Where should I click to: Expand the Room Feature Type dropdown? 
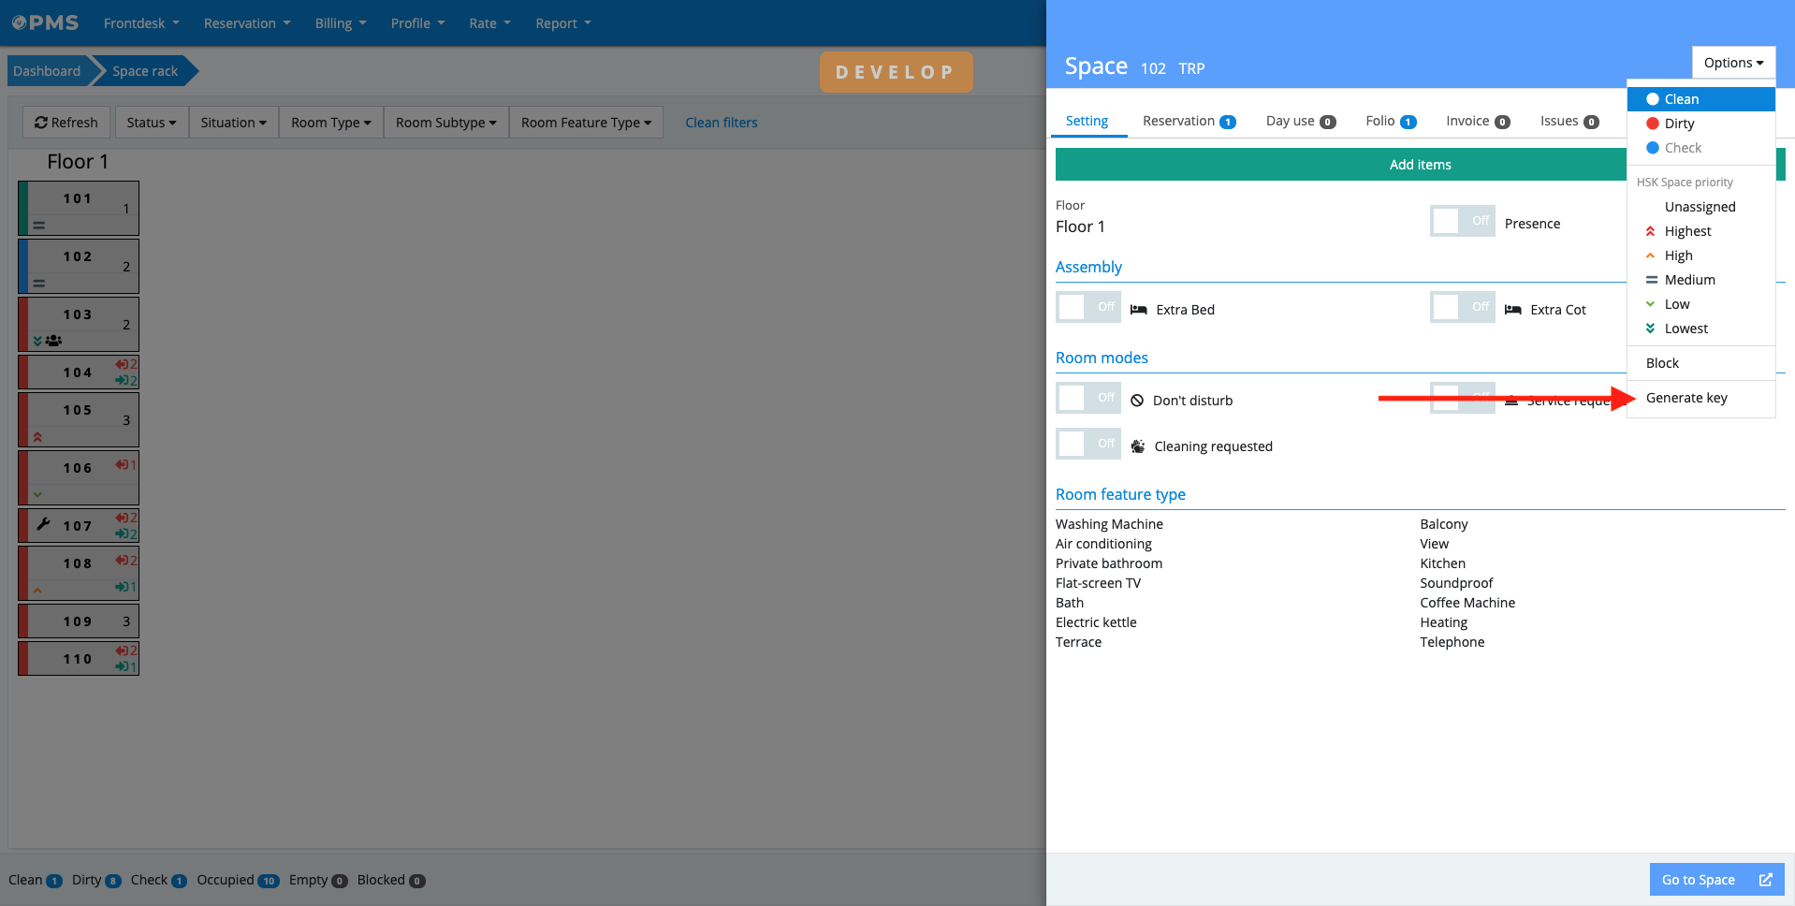pyautogui.click(x=586, y=123)
